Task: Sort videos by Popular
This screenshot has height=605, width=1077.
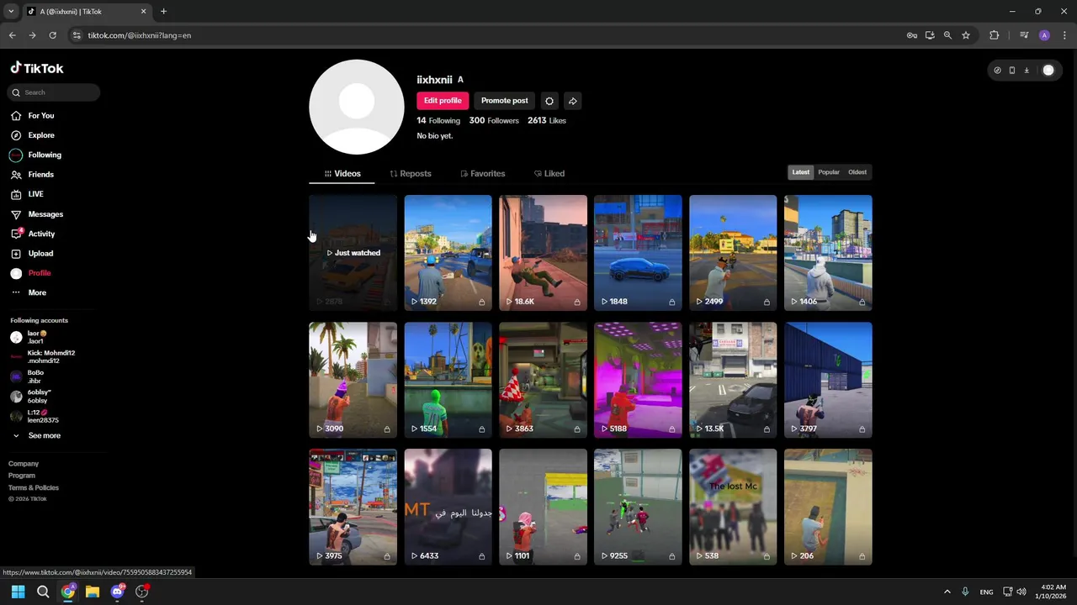Action: (x=829, y=172)
